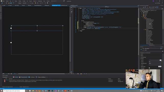Toggle the Errors filter in error list

pyautogui.click(x=16, y=77)
